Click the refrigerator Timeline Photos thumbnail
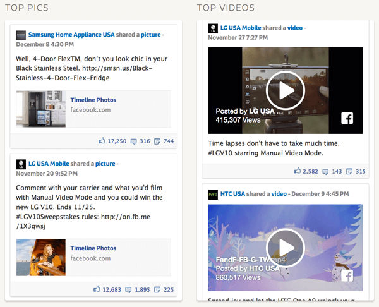The height and width of the screenshot is (307, 379). 40,109
